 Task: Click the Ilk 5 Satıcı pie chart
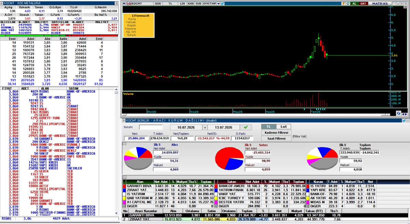229,159
